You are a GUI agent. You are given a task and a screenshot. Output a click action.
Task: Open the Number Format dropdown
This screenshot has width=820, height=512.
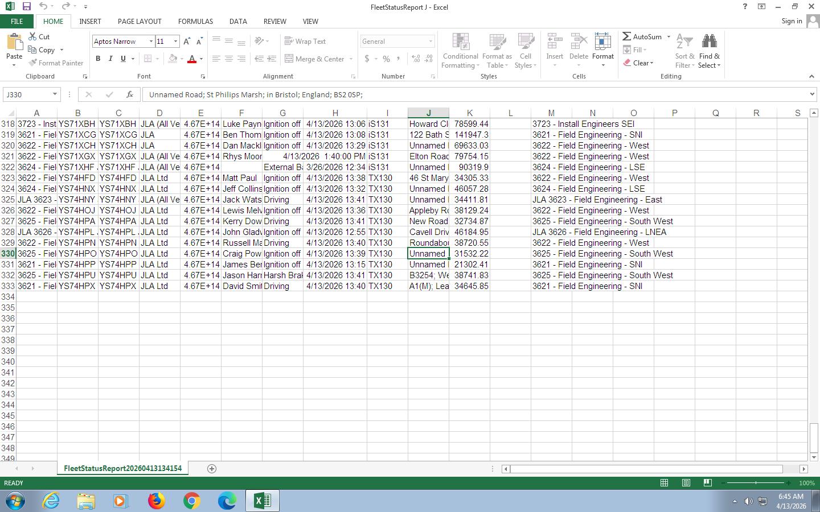point(430,42)
